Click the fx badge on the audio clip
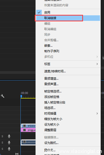104x155 pixels. pyautogui.click(x=24, y=141)
